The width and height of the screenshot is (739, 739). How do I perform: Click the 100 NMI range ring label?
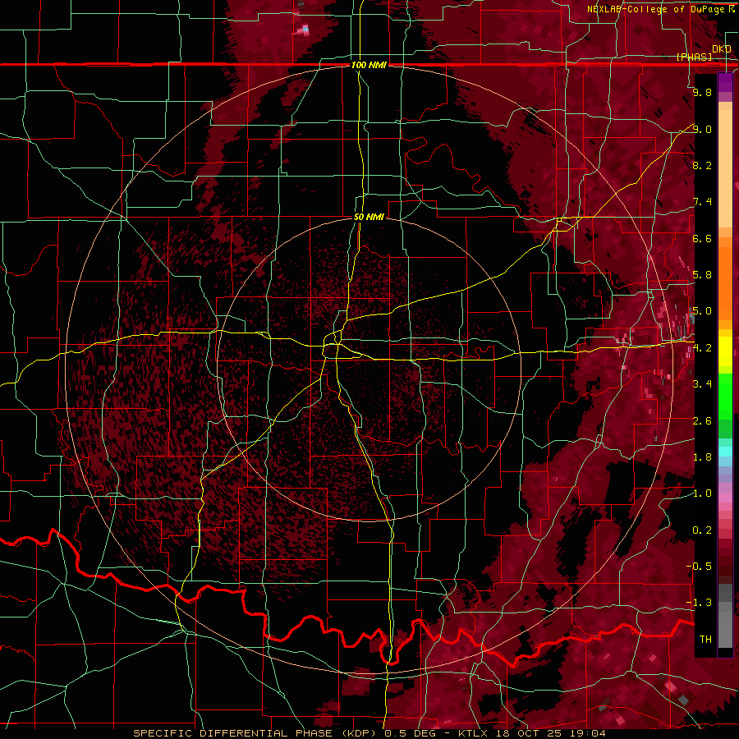369,65
